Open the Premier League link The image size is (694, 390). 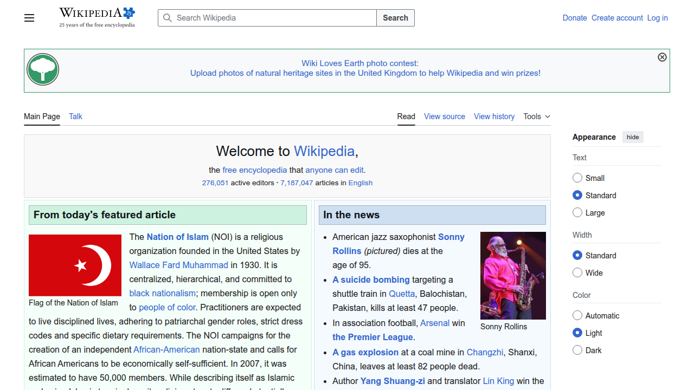[x=373, y=337]
